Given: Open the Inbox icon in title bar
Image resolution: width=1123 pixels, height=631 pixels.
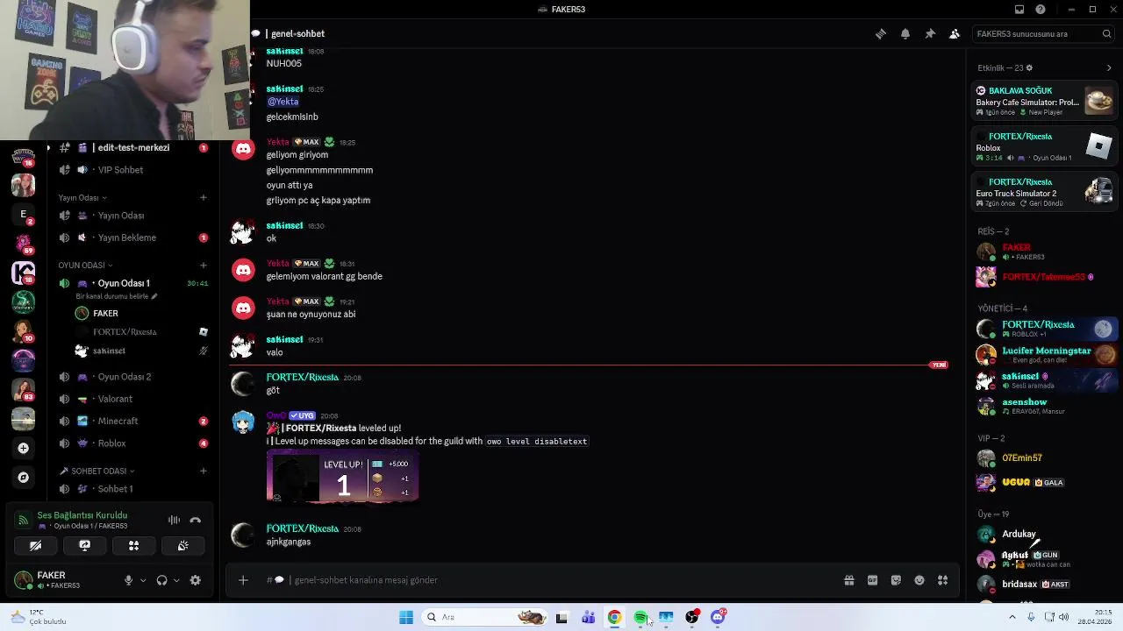Looking at the screenshot, I should tap(1019, 10).
